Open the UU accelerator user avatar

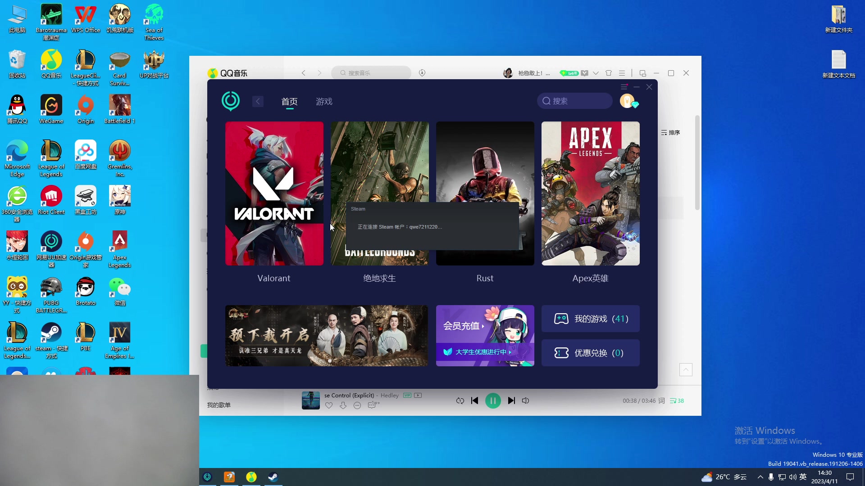pos(628,101)
